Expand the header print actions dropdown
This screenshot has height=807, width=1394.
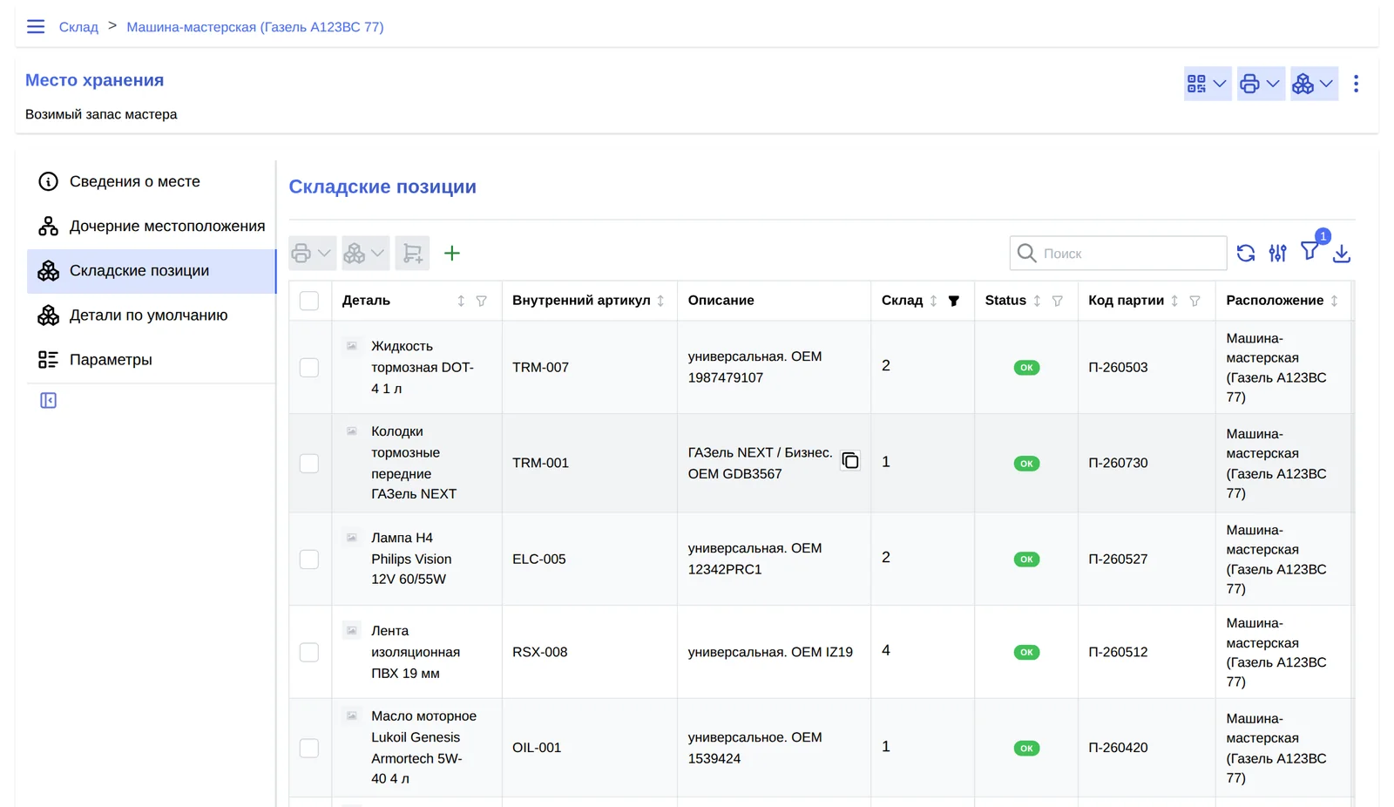[x=1261, y=84]
